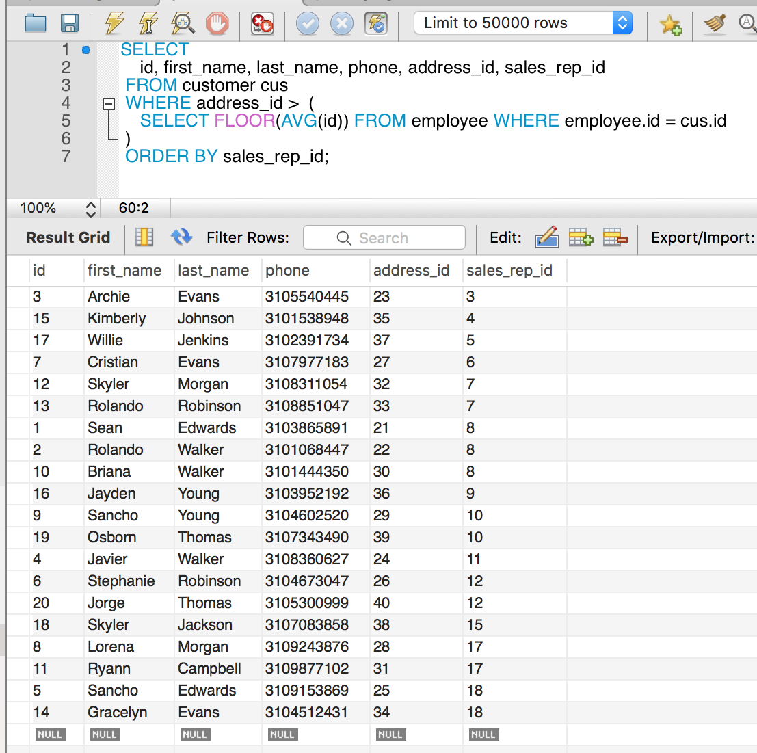757x753 pixels.
Task: Select the last name Jackson cell
Action: pos(217,624)
